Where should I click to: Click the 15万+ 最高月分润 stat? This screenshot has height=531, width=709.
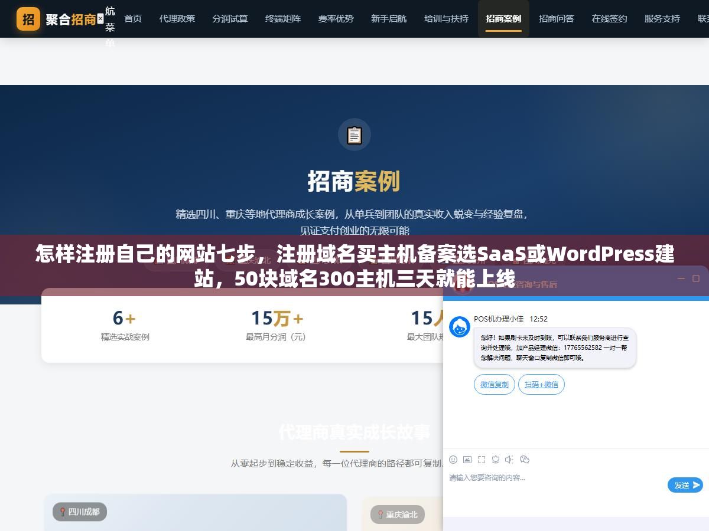[276, 324]
